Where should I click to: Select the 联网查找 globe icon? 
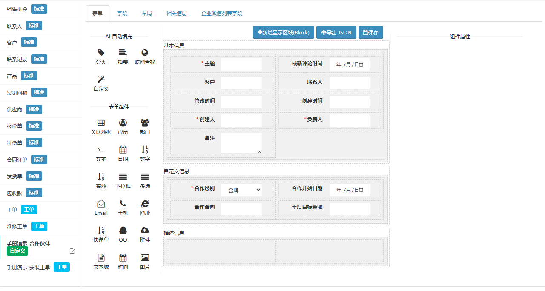tap(145, 53)
